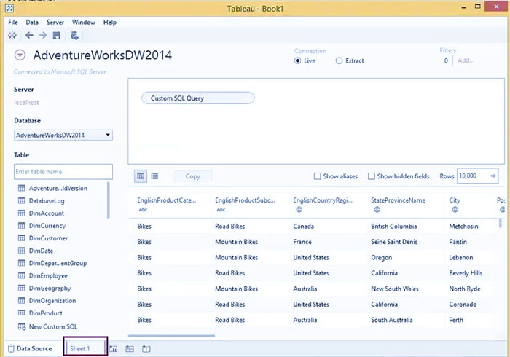510x357 pixels.
Task: Click Abc type icon under EnglishProductSubc...
Action: (x=221, y=210)
